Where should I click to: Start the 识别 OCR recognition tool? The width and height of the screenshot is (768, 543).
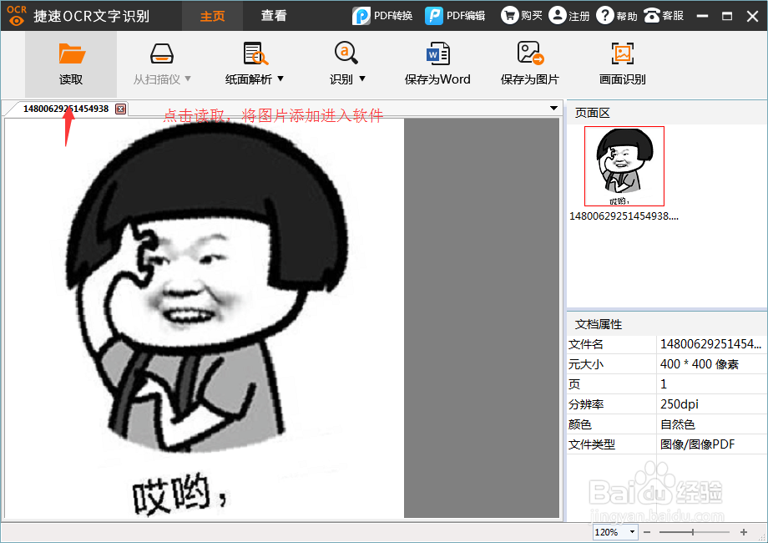(342, 63)
